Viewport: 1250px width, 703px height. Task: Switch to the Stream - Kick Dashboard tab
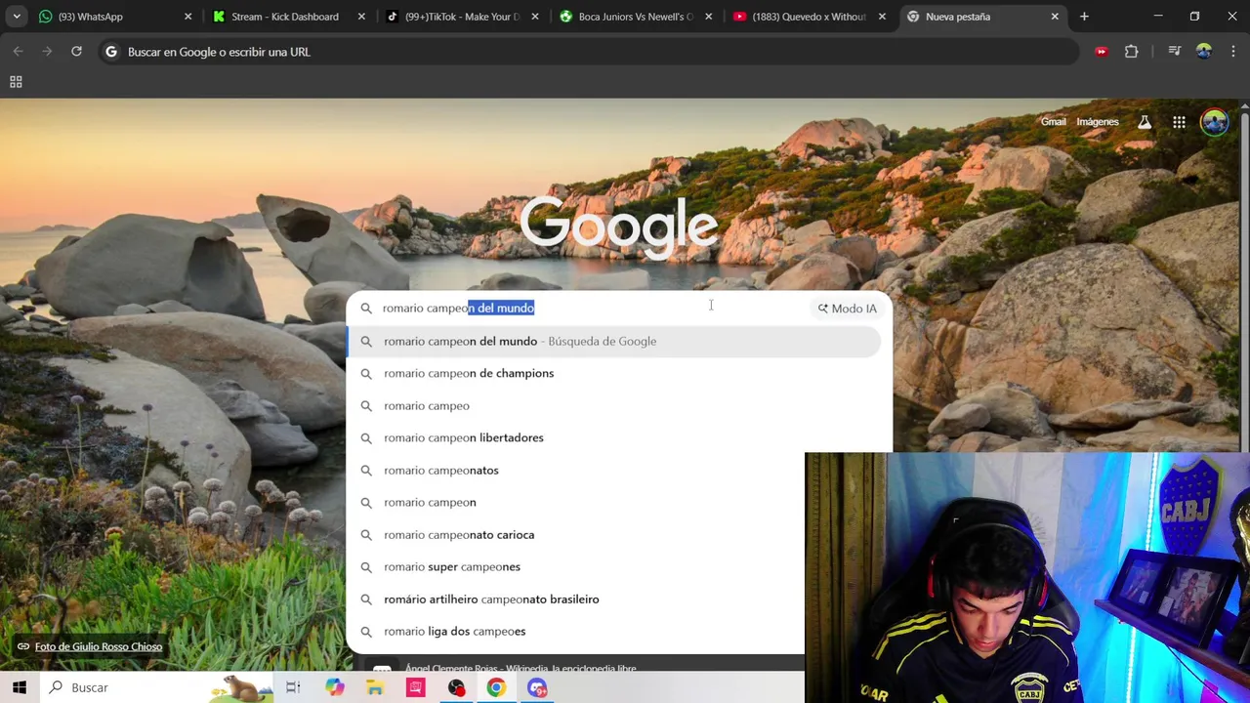[288, 17]
